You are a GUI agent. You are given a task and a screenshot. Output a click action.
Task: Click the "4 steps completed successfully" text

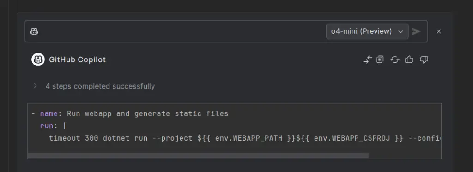click(x=100, y=86)
